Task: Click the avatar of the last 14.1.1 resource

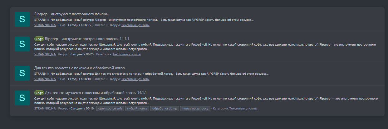Action: pos(22,98)
